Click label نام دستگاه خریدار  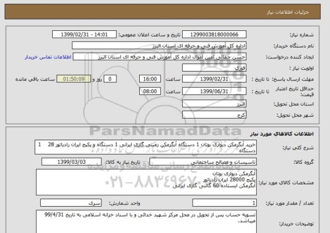(x=293, y=46)
